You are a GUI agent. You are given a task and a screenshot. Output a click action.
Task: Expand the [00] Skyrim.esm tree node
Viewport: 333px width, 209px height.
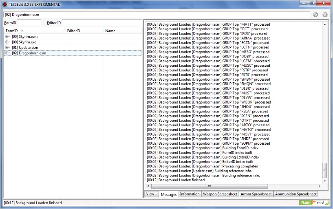(x=7, y=37)
